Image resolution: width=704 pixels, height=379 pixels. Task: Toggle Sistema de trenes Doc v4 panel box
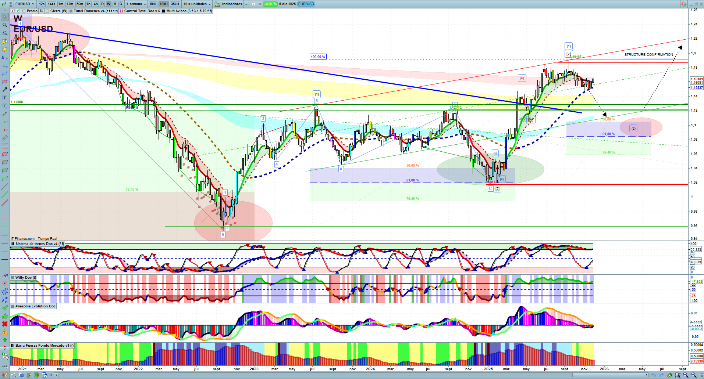13,244
